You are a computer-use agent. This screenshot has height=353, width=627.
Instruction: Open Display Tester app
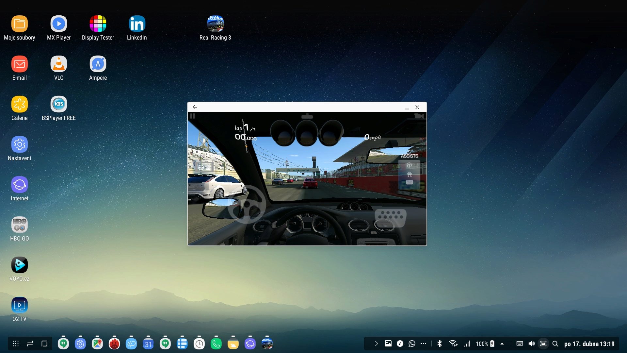tap(98, 28)
